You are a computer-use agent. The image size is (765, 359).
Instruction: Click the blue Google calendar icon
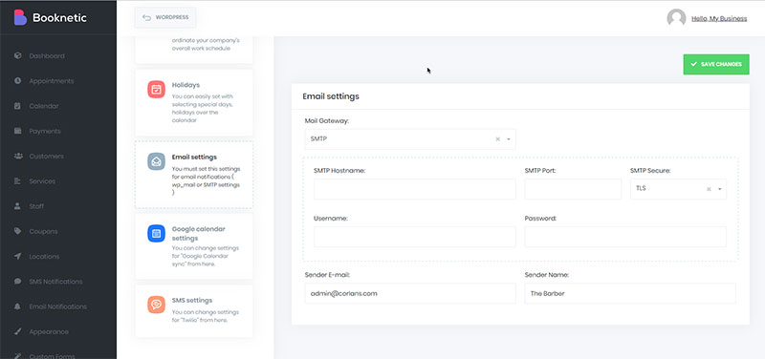pyautogui.click(x=156, y=233)
